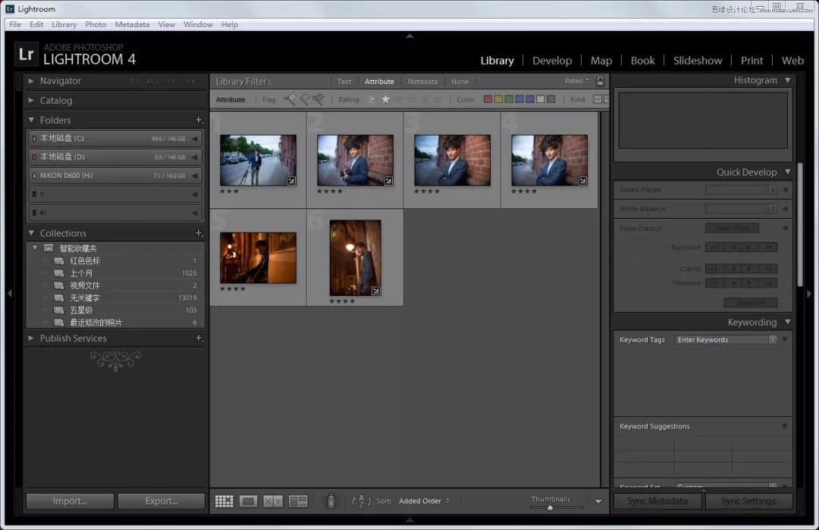
Task: Open Survey view icon
Action: click(298, 501)
